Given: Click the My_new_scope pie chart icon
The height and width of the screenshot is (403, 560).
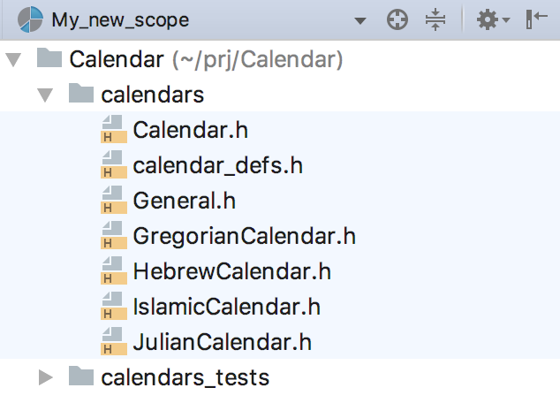Looking at the screenshot, I should (x=30, y=19).
